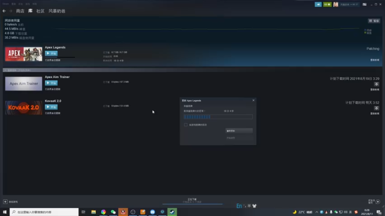This screenshot has height=216, width=385.
Task: Click the En input method indicator
Action: [x=239, y=206]
